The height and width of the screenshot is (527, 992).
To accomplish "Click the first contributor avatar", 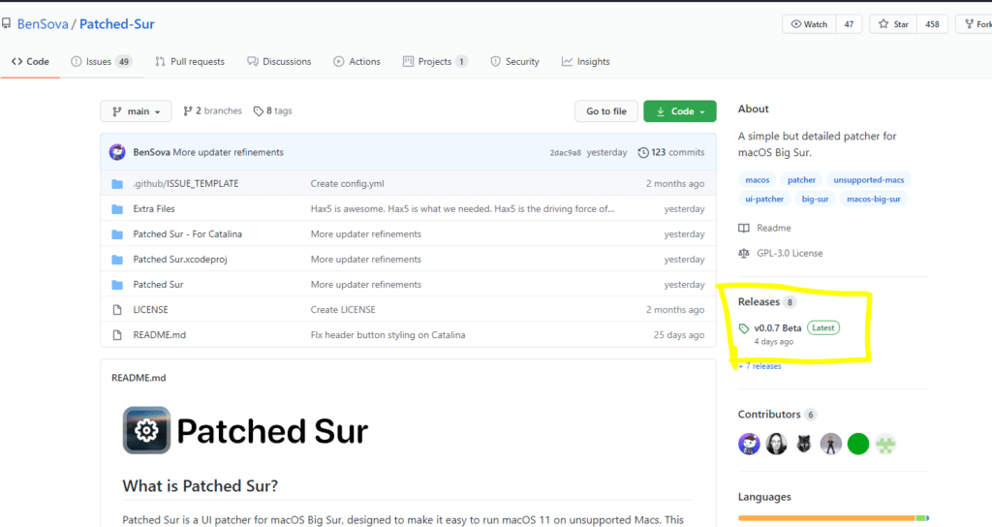I will click(749, 444).
